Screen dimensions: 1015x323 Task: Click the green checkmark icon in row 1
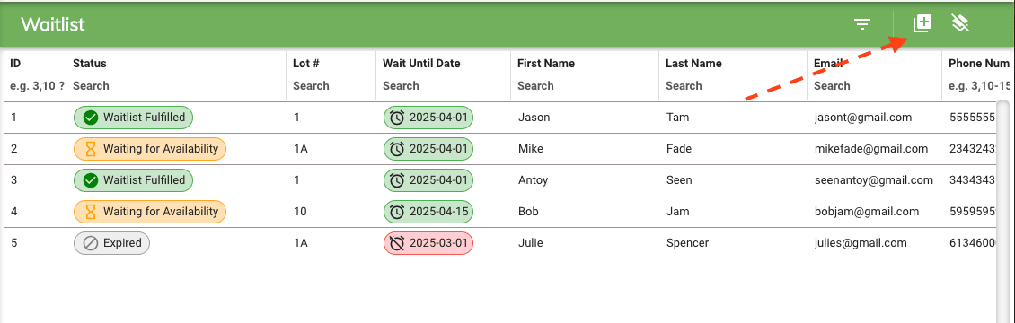point(91,118)
